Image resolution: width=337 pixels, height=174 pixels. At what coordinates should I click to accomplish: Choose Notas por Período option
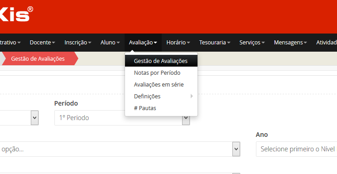(161, 72)
